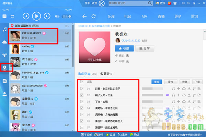Switch to the 电台 tab
This screenshot has width=206, height=137.
click(x=128, y=16)
